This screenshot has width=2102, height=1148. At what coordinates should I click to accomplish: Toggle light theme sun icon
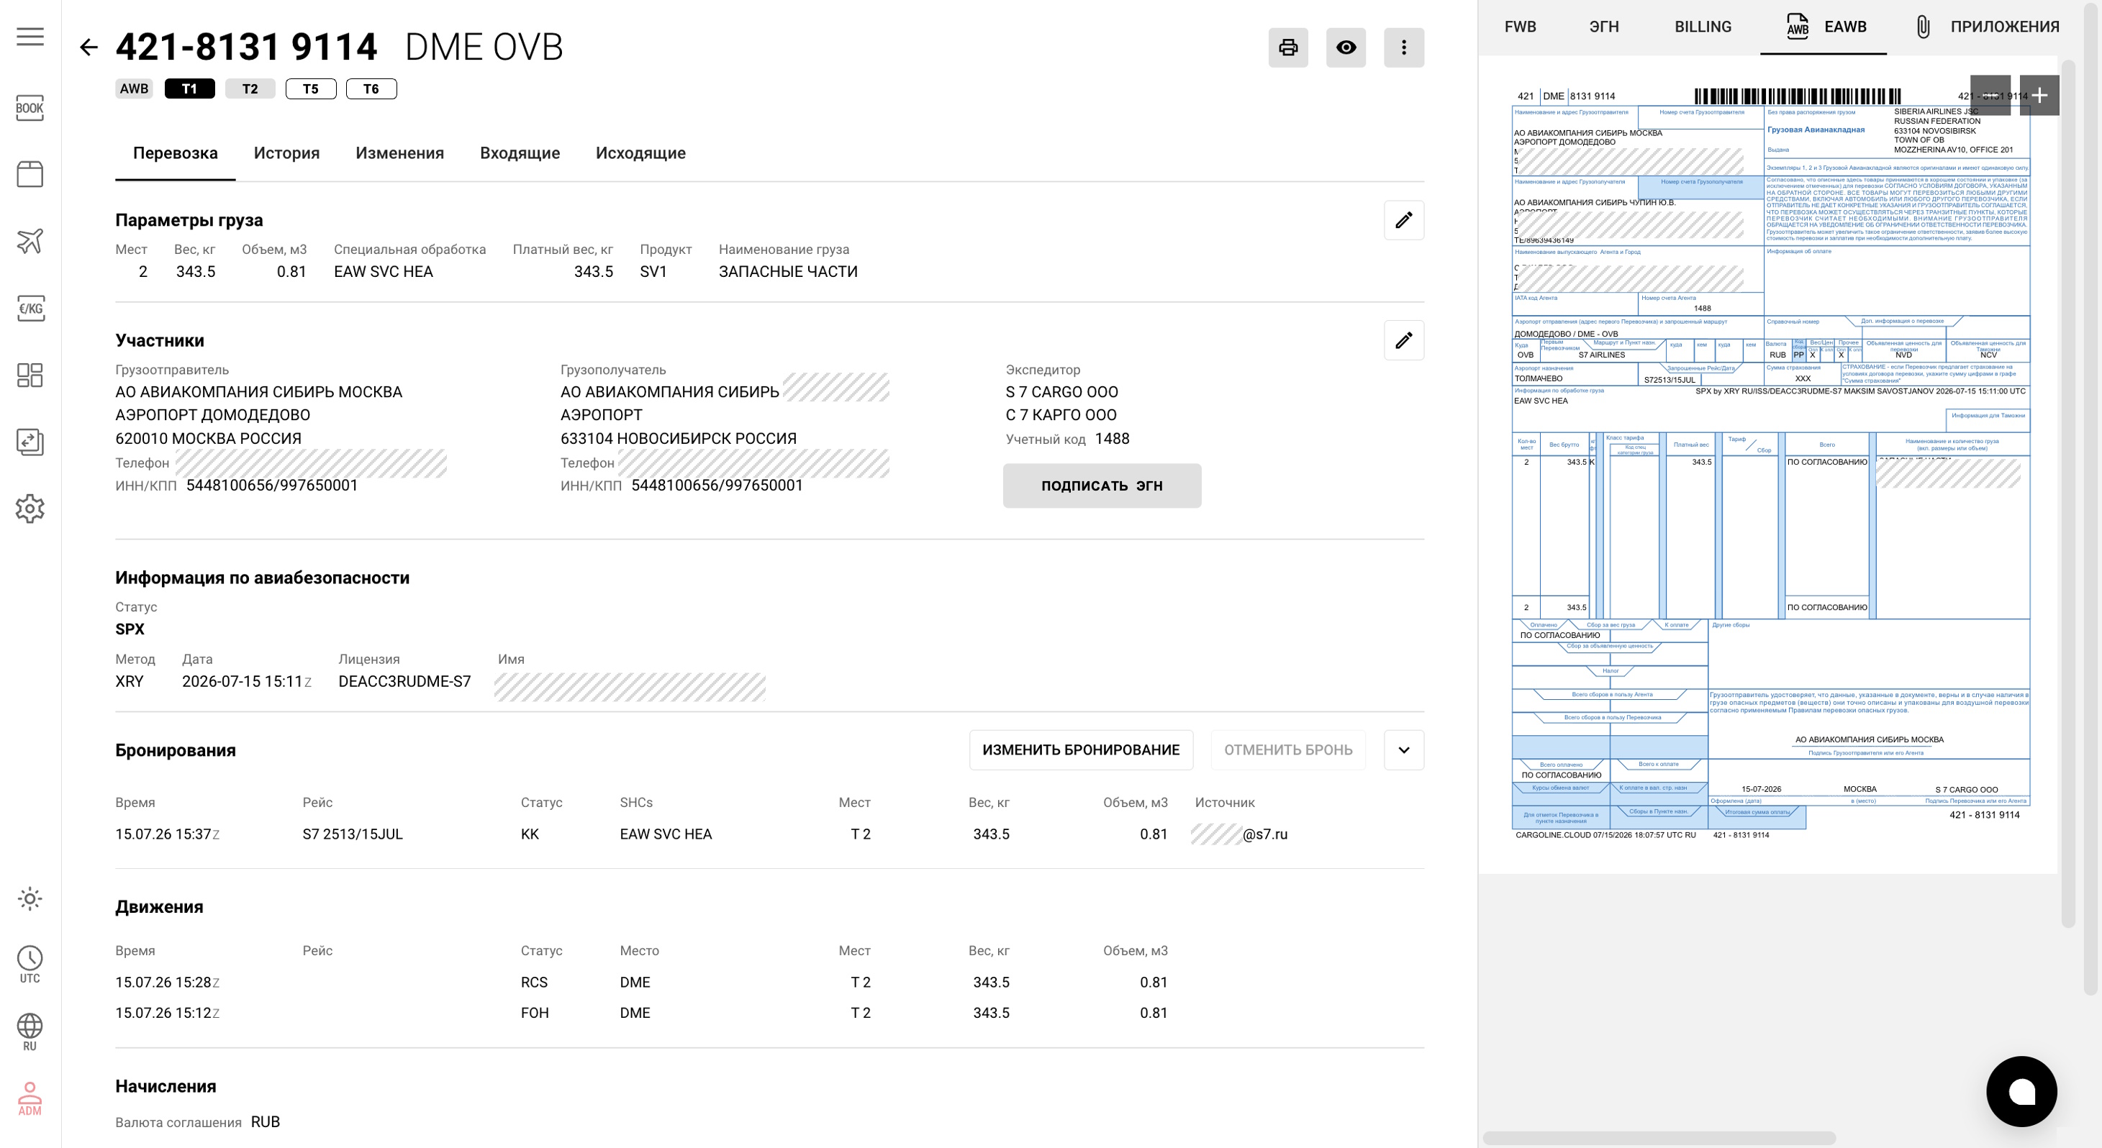point(30,898)
